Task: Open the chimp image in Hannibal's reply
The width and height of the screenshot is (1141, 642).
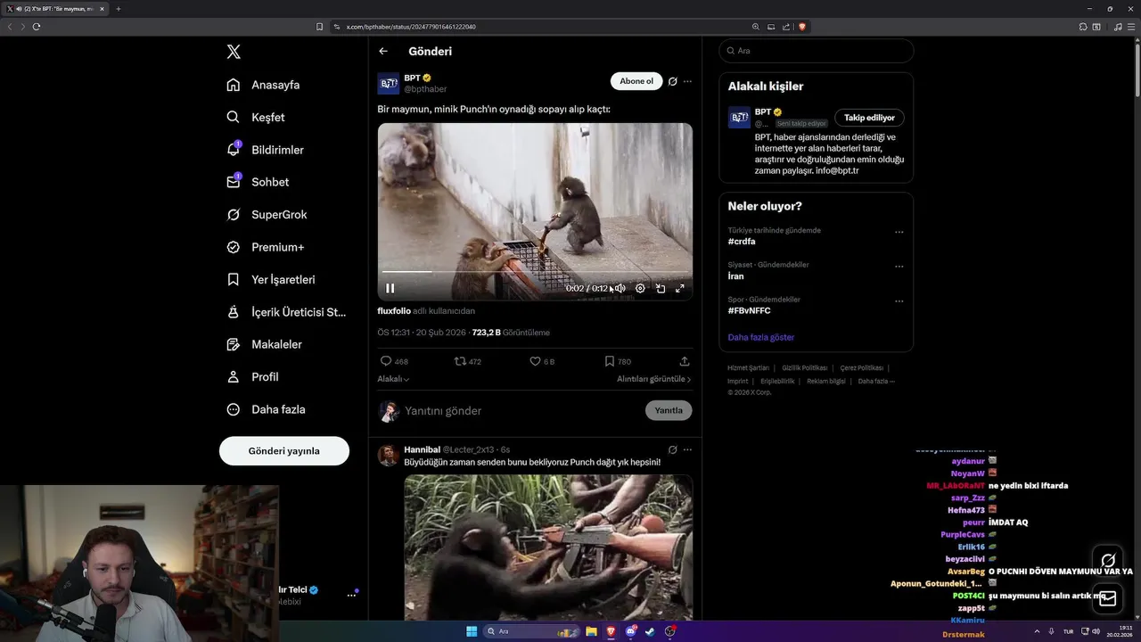Action: coord(548,547)
